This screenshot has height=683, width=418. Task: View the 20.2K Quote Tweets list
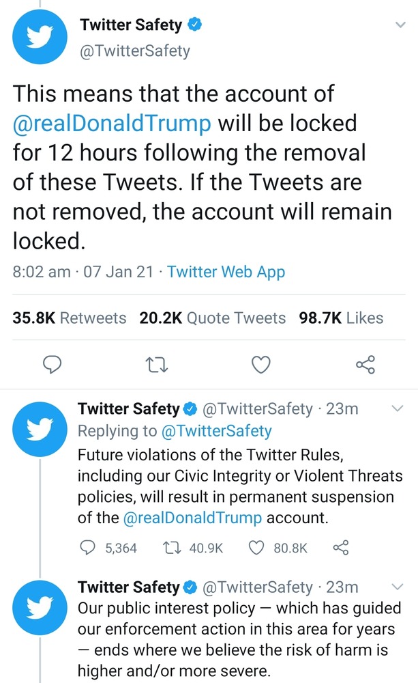pos(212,318)
